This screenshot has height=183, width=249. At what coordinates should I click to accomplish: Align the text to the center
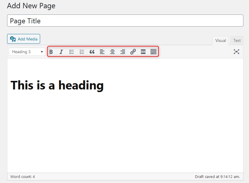pyautogui.click(x=112, y=52)
